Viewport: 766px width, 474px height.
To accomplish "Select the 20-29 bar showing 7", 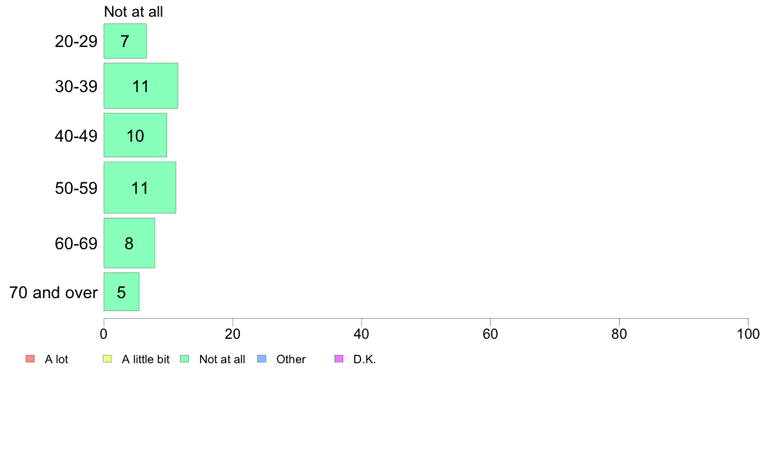I will [x=125, y=41].
